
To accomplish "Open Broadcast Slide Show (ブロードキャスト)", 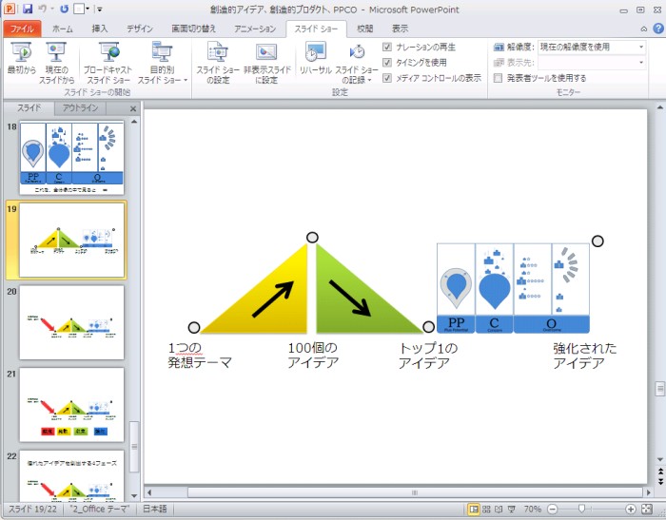I will 108,63.
